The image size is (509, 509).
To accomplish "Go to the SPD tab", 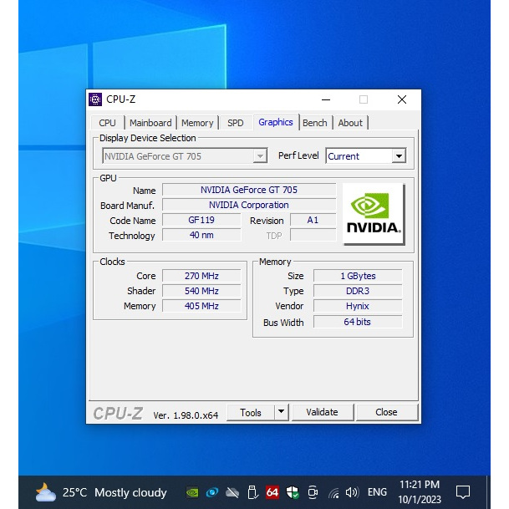I will [236, 123].
